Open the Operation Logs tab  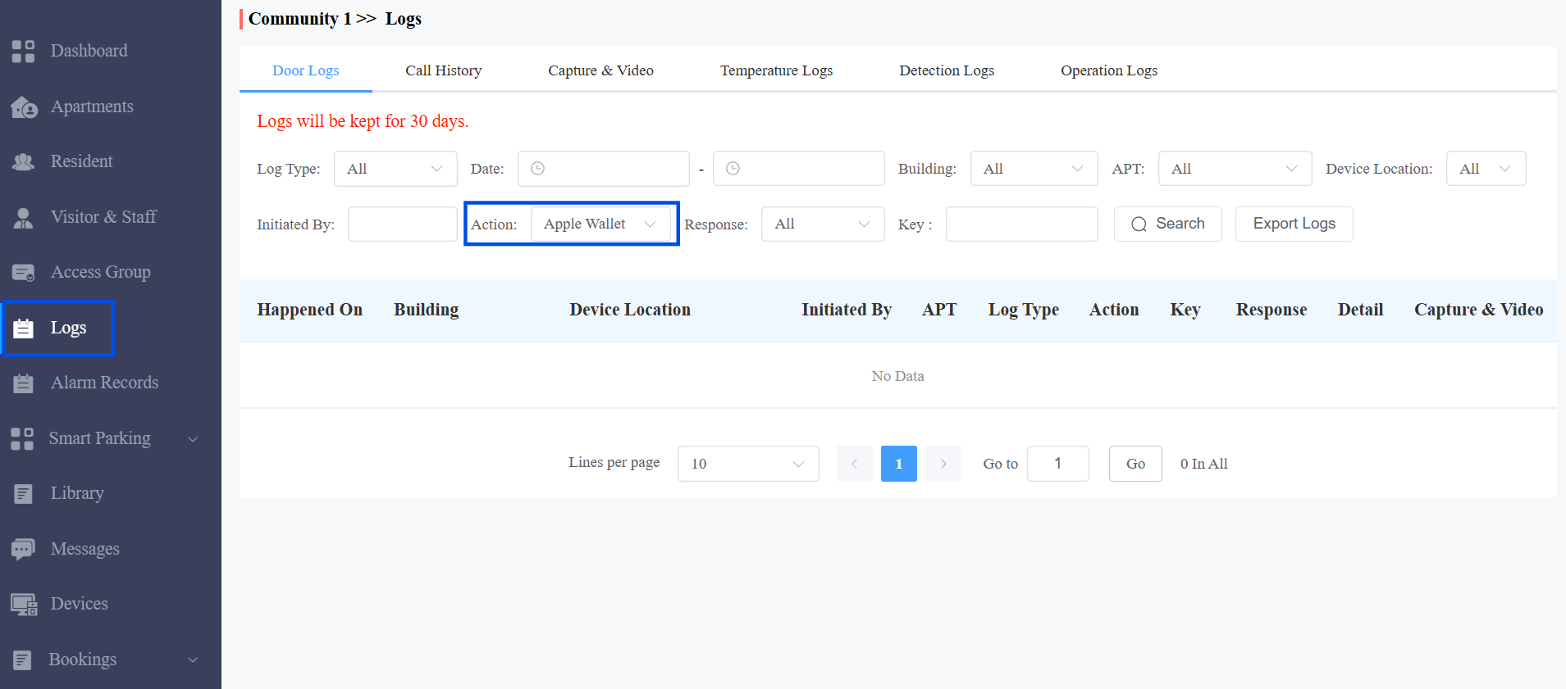pos(1109,70)
